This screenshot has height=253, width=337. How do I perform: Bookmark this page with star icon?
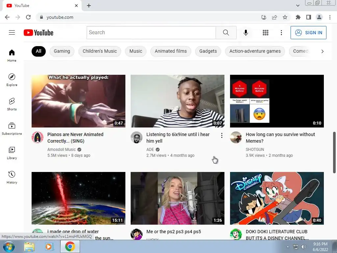[x=285, y=17]
